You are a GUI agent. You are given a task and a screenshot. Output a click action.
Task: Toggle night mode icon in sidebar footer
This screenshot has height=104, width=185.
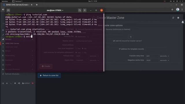pyautogui.click(x=7, y=83)
